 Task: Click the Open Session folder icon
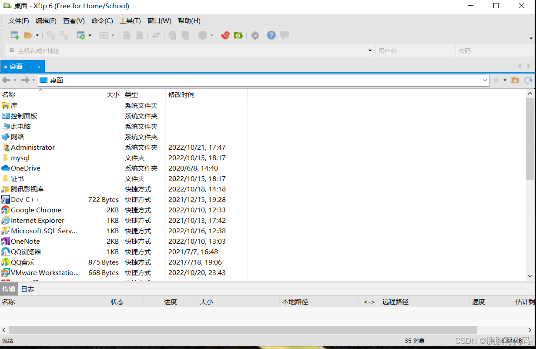28,35
